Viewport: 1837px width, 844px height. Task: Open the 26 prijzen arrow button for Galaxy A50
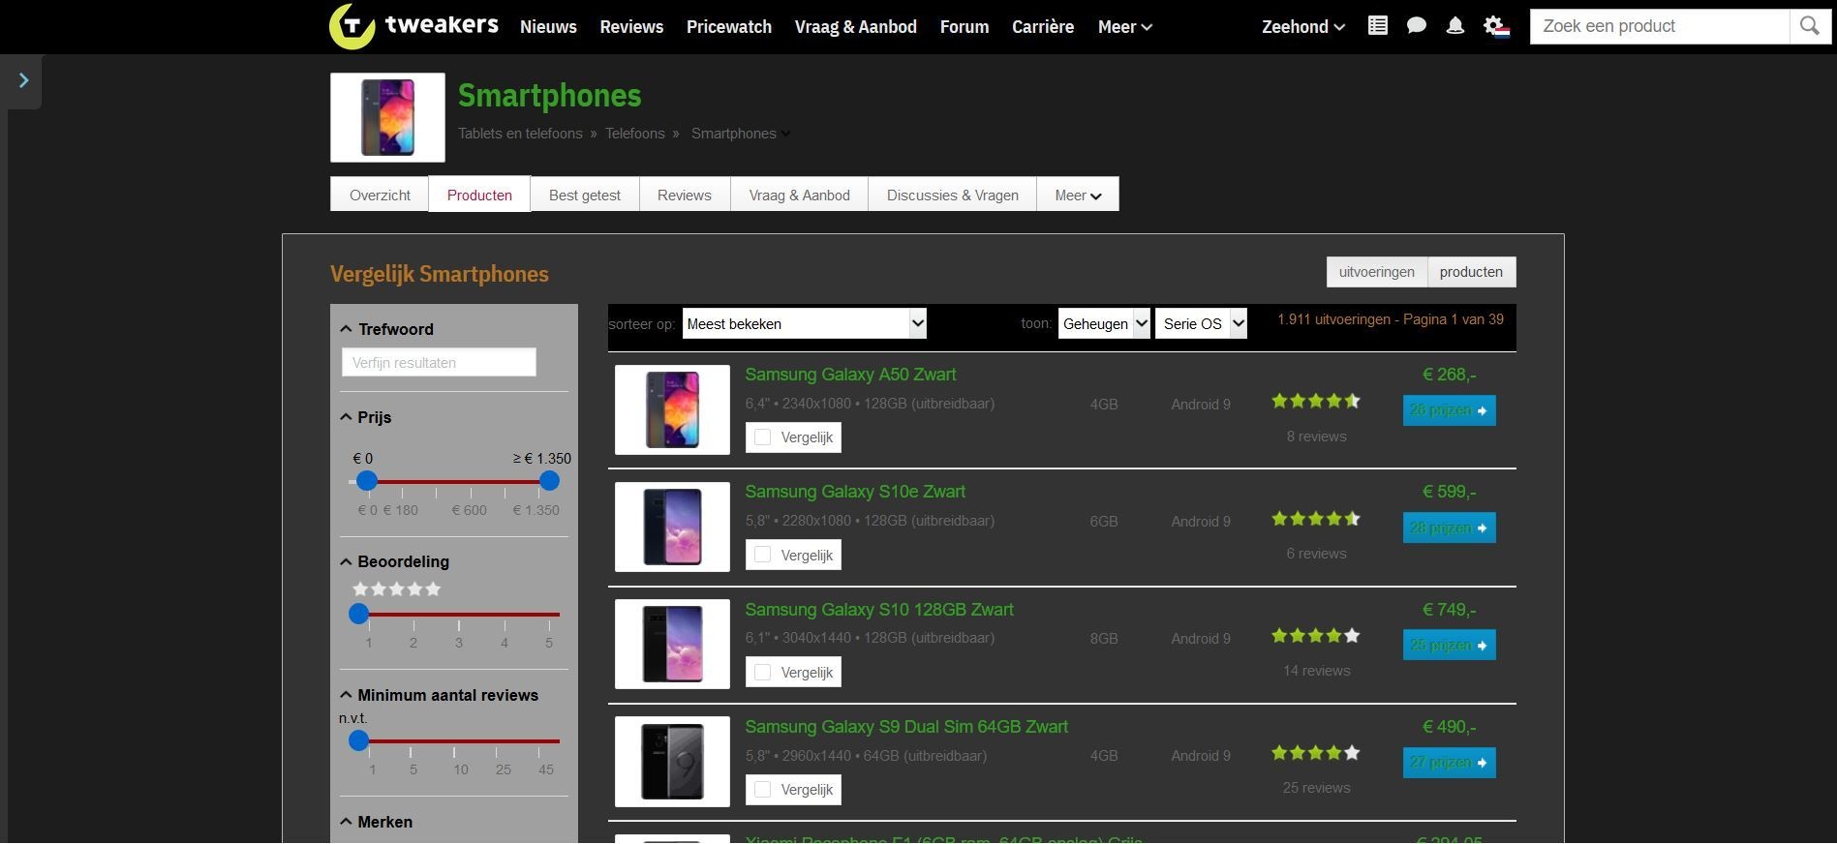tap(1449, 410)
